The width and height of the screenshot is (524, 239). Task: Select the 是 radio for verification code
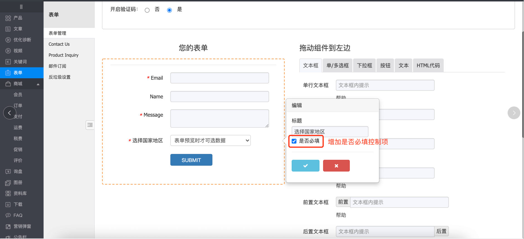coord(169,10)
